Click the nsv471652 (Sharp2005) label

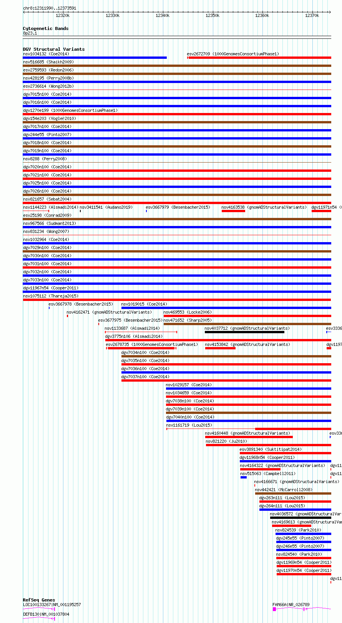click(x=188, y=320)
